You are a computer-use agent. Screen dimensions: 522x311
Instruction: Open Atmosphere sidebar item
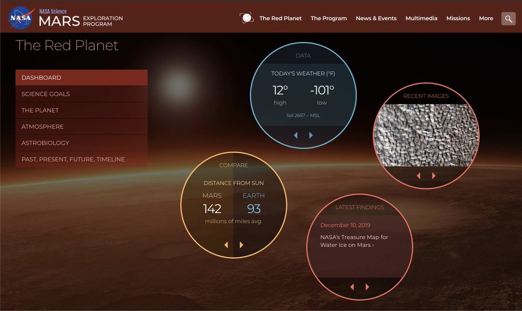(x=82, y=127)
